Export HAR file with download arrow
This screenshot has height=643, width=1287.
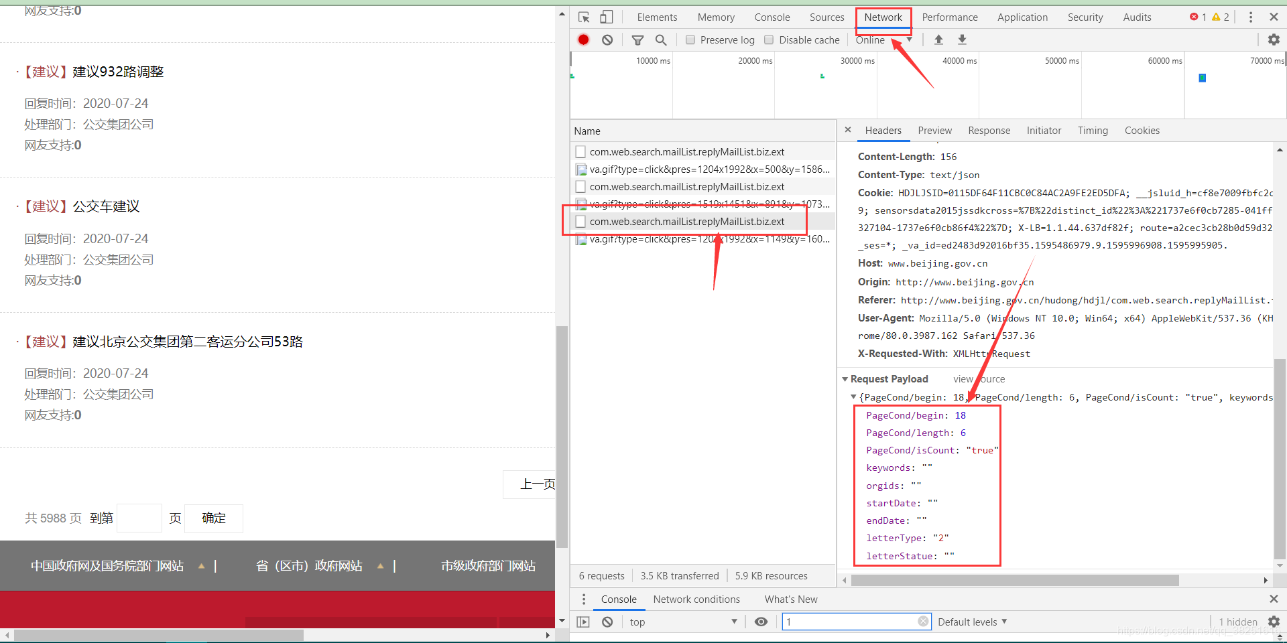point(962,40)
